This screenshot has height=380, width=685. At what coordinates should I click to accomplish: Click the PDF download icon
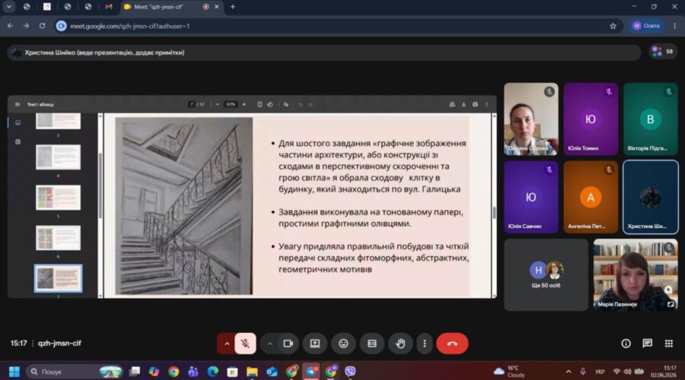464,104
